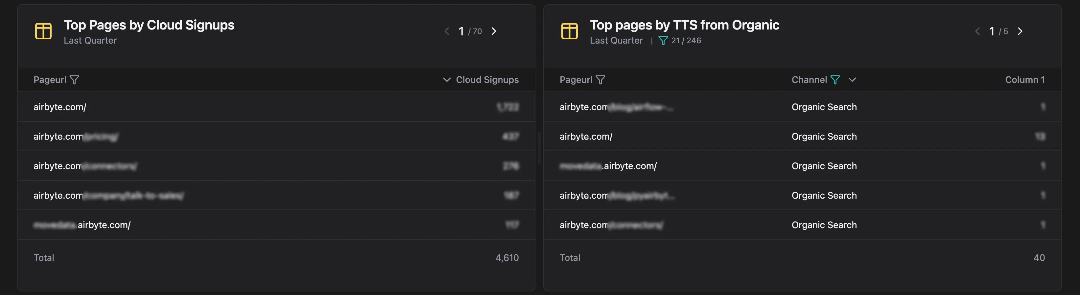Click Organic Search in the airbyte.com/ row
This screenshot has width=1080, height=295.
tap(824, 136)
